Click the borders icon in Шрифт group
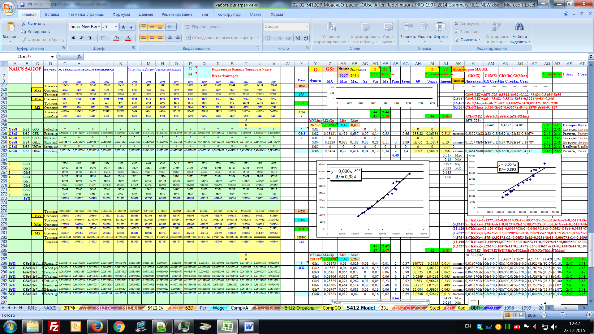594x334 pixels. 103,38
